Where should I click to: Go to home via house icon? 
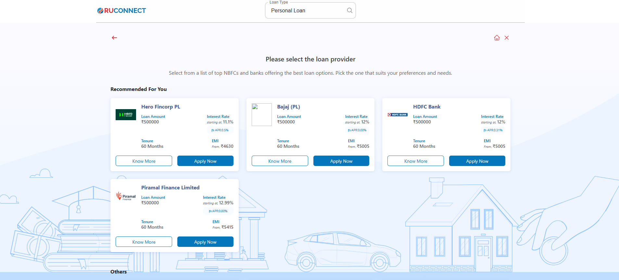pyautogui.click(x=497, y=38)
